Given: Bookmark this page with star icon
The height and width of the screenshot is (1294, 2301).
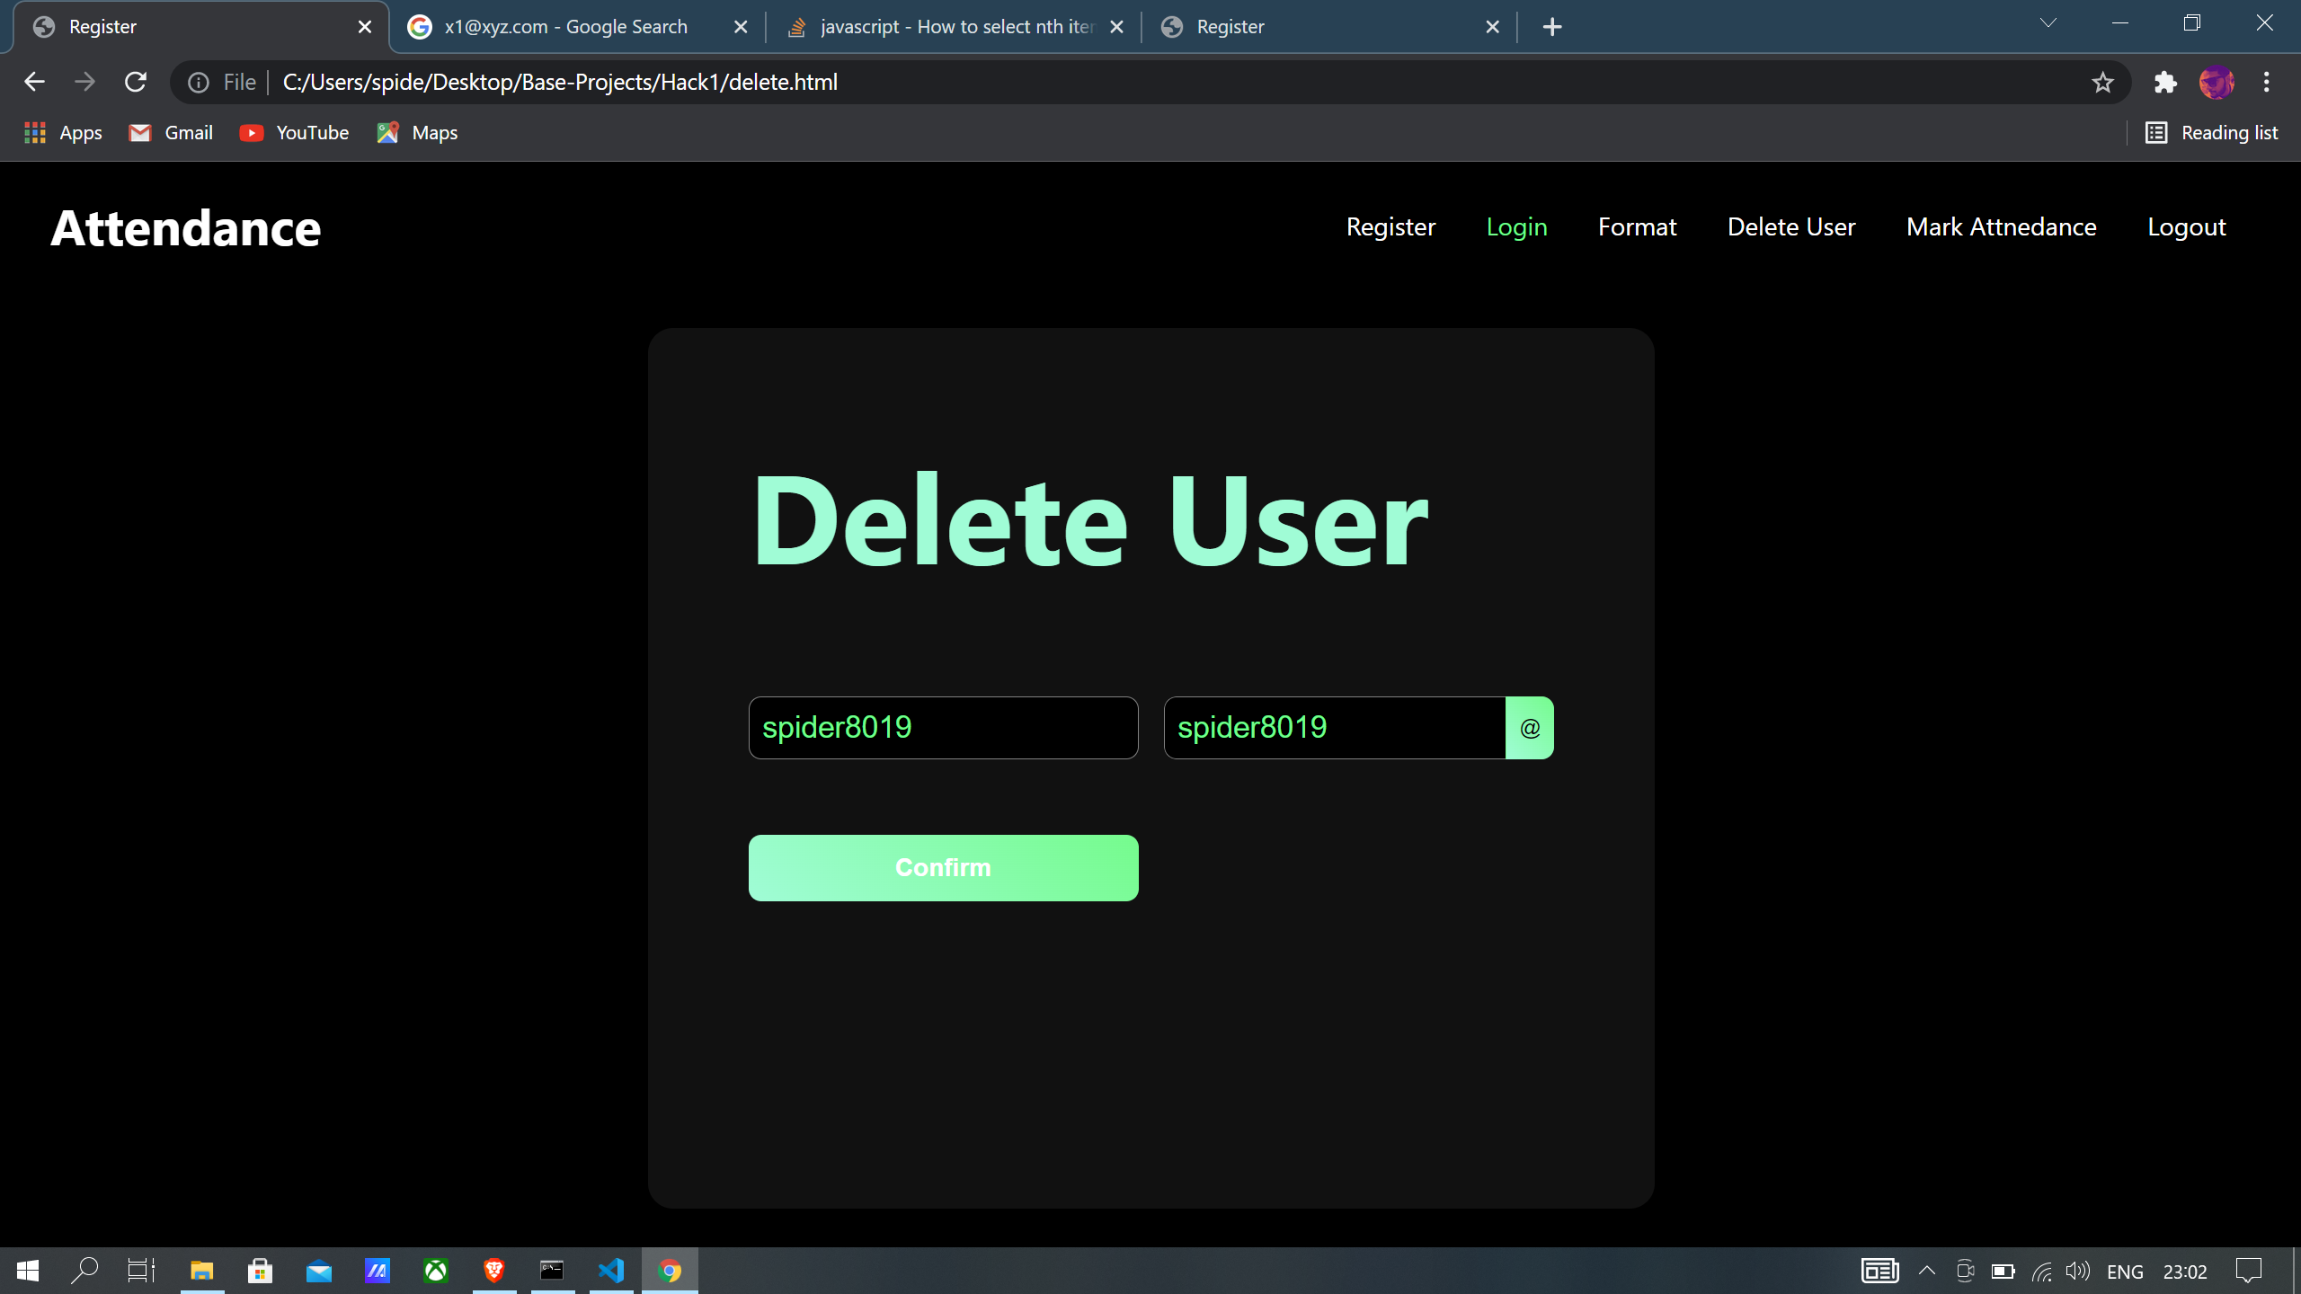Looking at the screenshot, I should pyautogui.click(x=2102, y=83).
